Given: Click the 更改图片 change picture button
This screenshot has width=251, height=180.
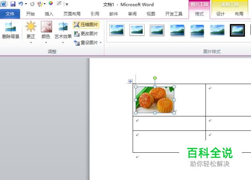Looking at the screenshot, I should click(86, 34).
